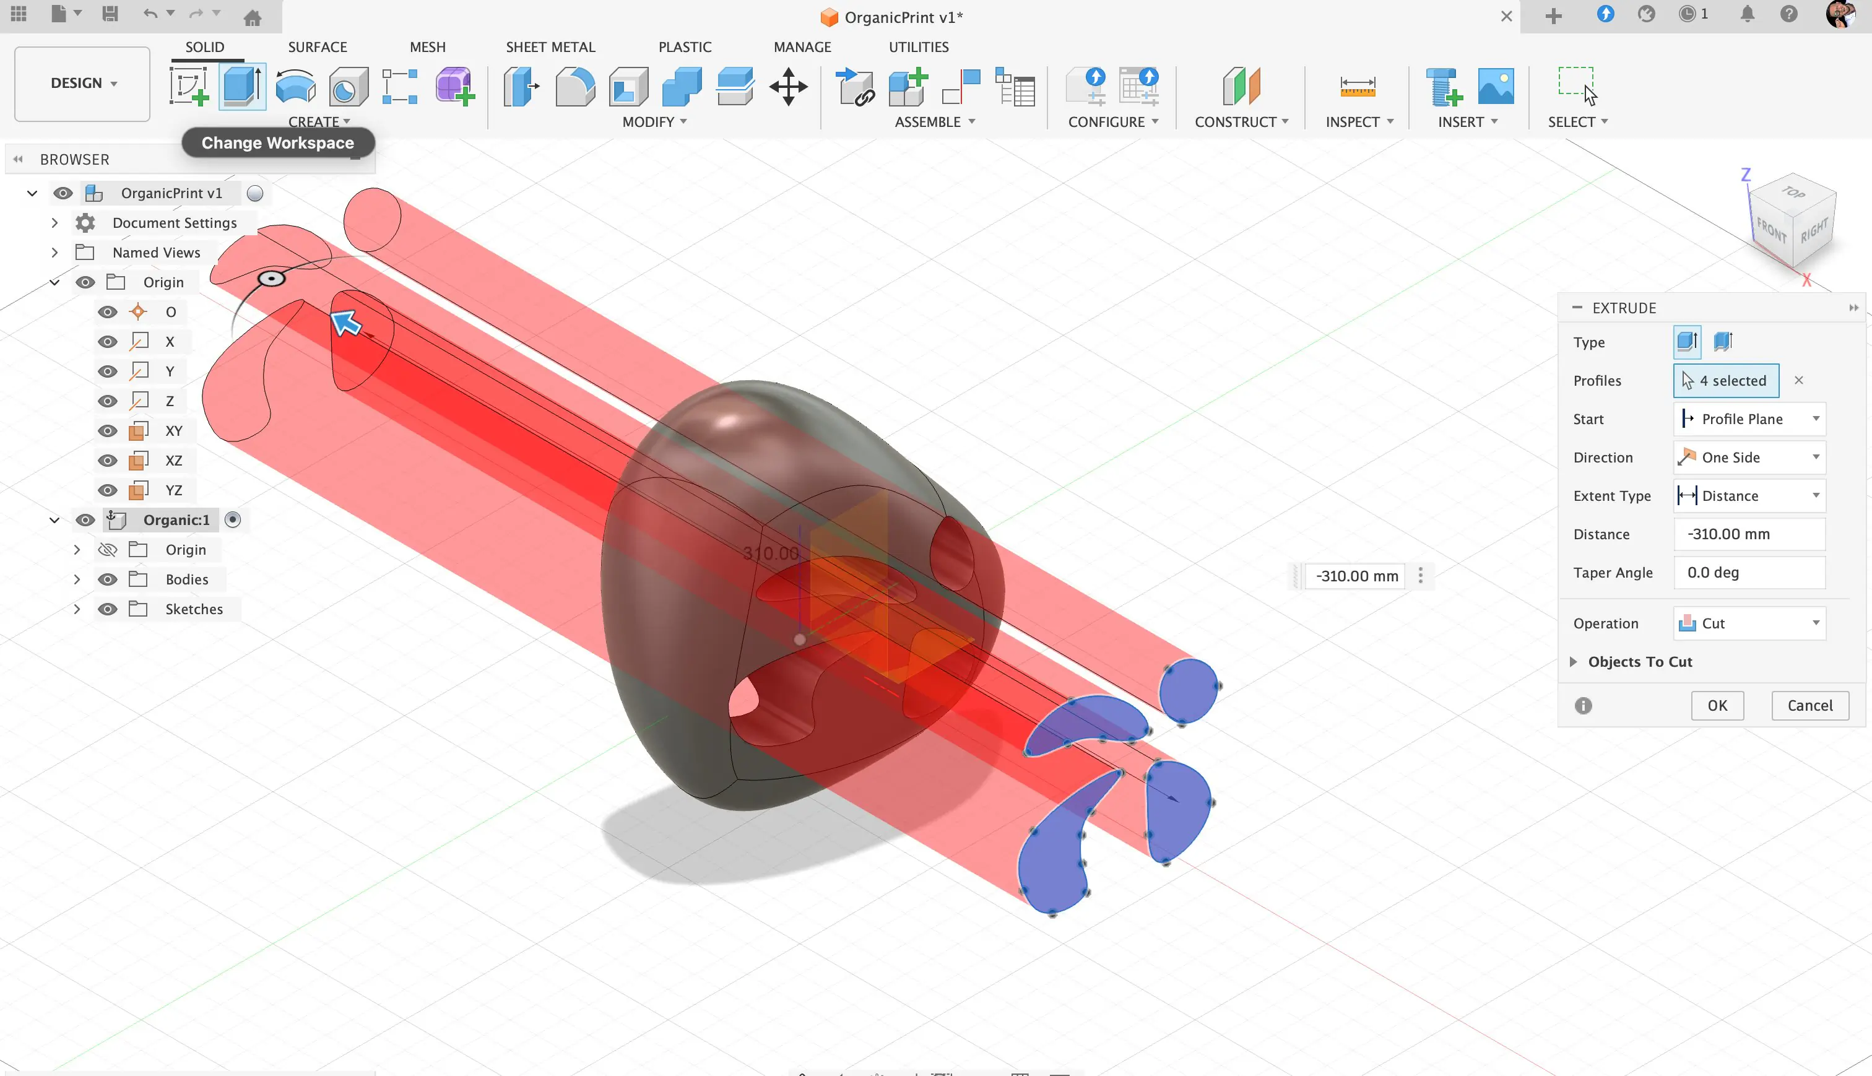Open the Operation Cut dropdown

pyautogui.click(x=1749, y=623)
